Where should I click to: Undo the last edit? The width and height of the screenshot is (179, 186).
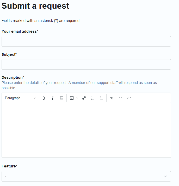[x=120, y=98]
